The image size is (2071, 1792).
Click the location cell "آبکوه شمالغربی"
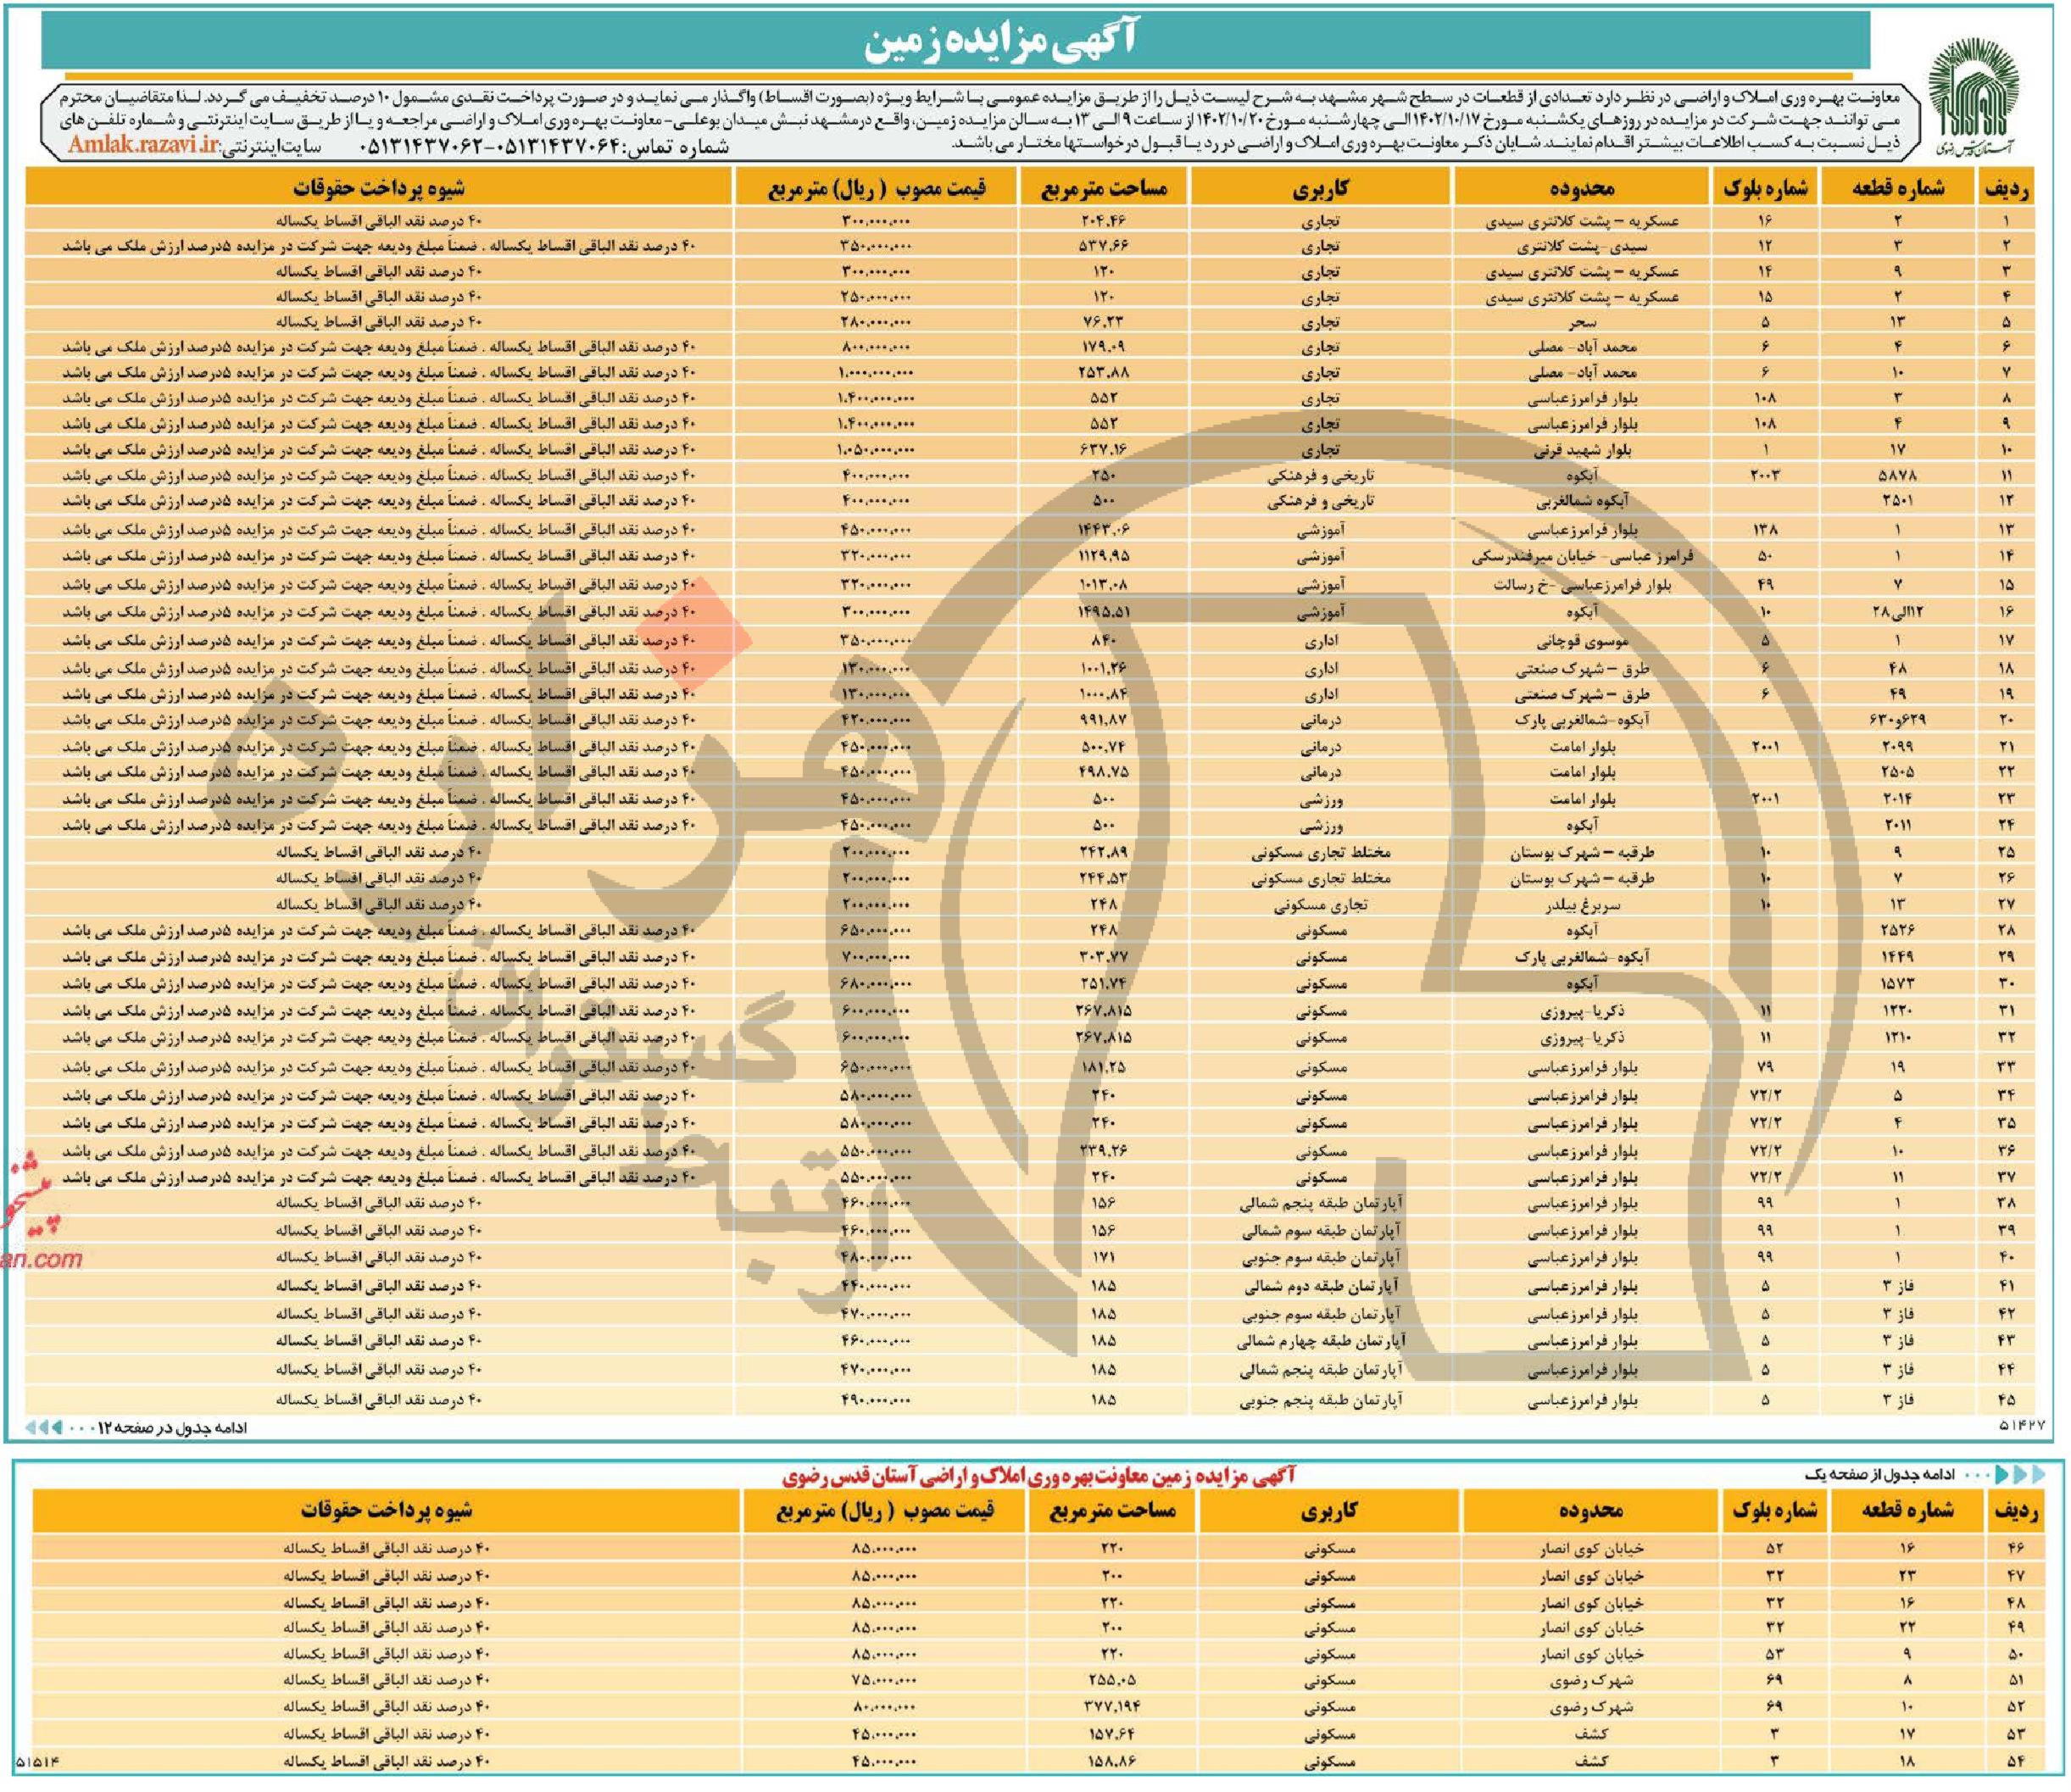[1582, 500]
